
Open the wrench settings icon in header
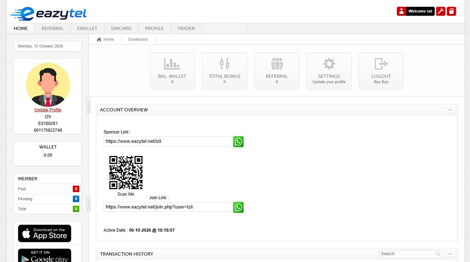[x=441, y=11]
